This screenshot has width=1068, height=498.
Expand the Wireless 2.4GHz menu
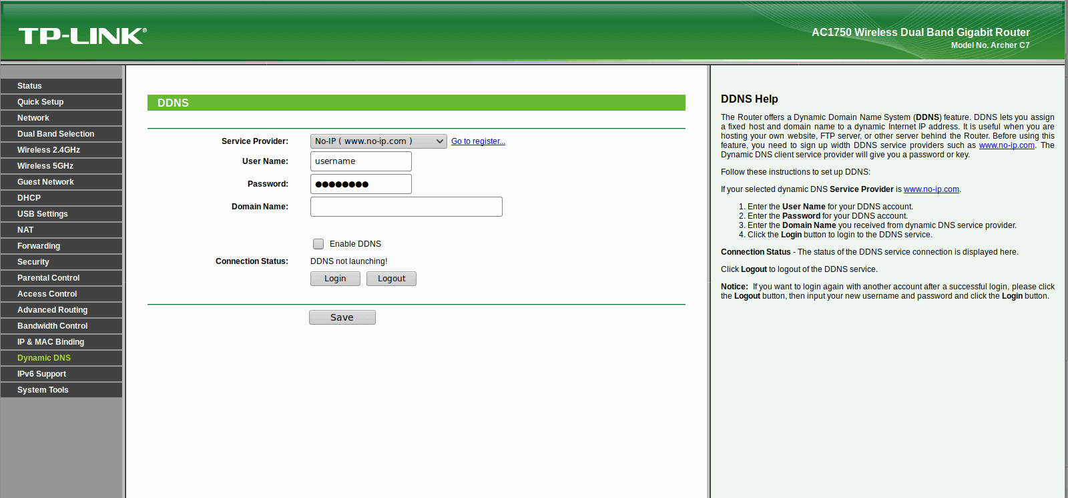tap(61, 150)
